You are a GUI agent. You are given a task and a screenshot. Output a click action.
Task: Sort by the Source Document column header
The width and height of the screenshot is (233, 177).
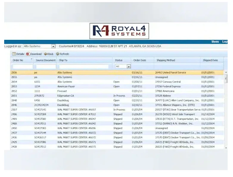point(45,60)
